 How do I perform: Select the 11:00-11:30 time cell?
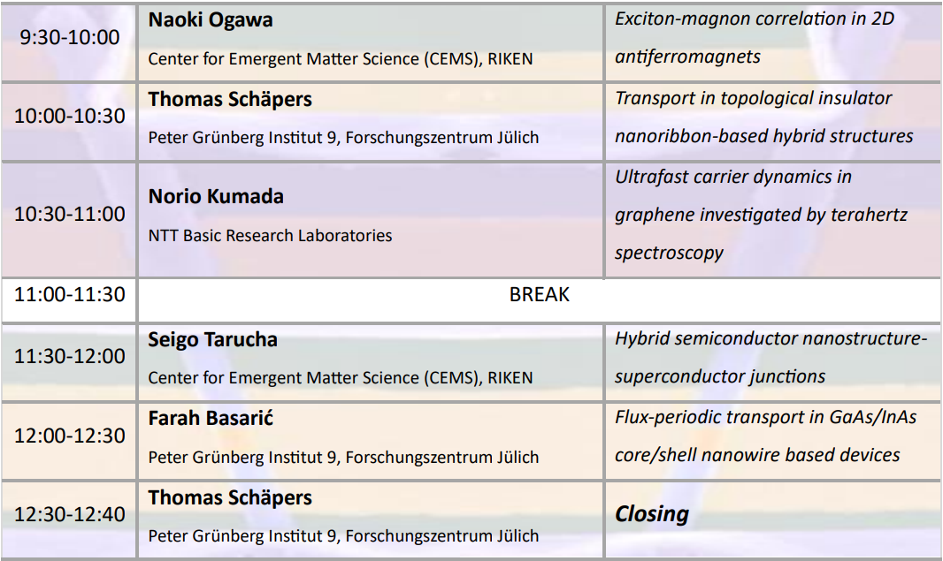click(69, 295)
